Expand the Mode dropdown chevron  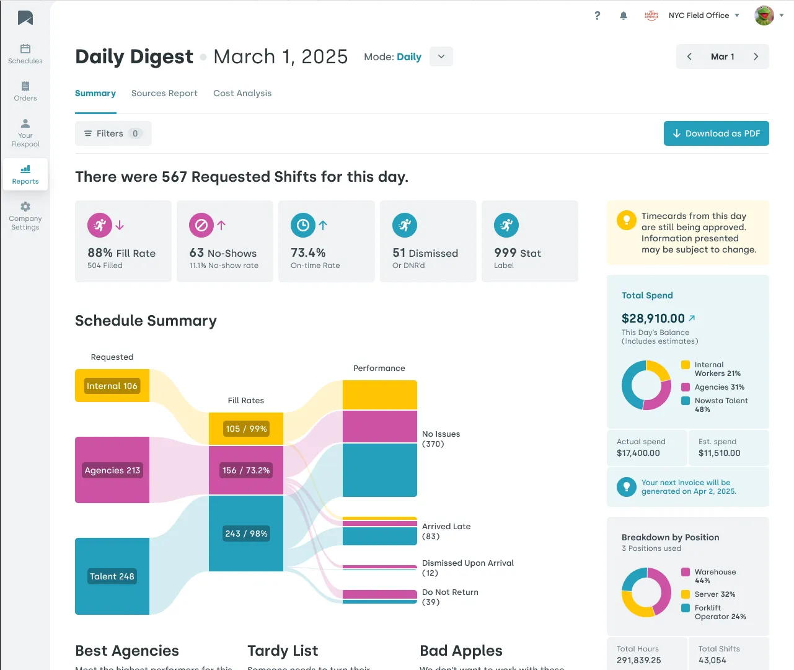click(x=441, y=56)
